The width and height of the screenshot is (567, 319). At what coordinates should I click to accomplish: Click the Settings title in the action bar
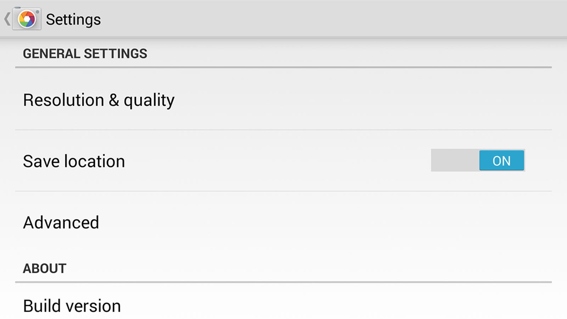click(x=73, y=19)
